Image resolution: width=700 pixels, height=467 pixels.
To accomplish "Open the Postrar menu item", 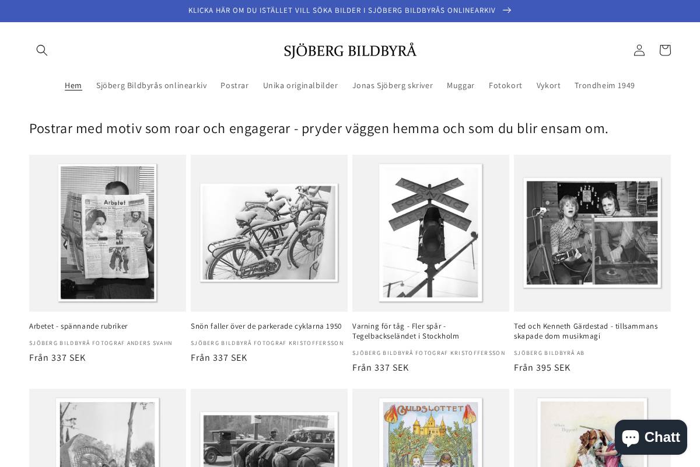I will click(x=235, y=85).
